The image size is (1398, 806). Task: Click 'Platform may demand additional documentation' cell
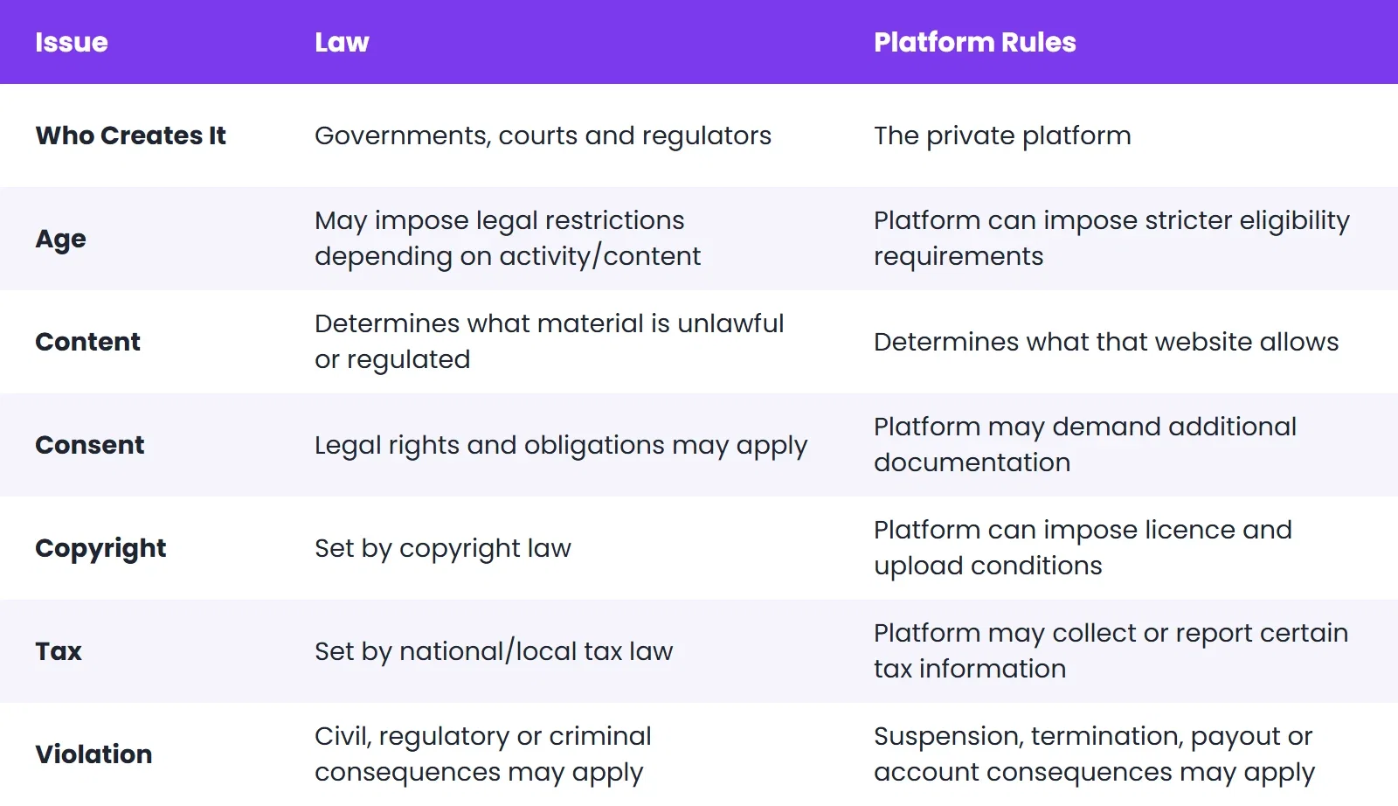1085,444
